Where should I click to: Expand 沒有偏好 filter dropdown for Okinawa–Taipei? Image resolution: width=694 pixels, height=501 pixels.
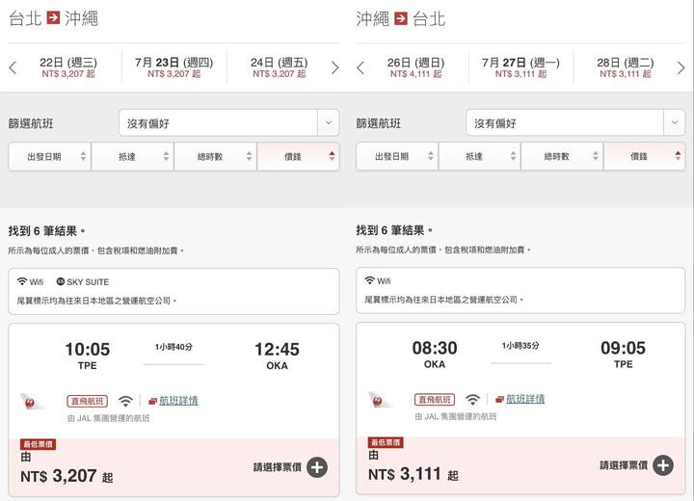pos(576,123)
